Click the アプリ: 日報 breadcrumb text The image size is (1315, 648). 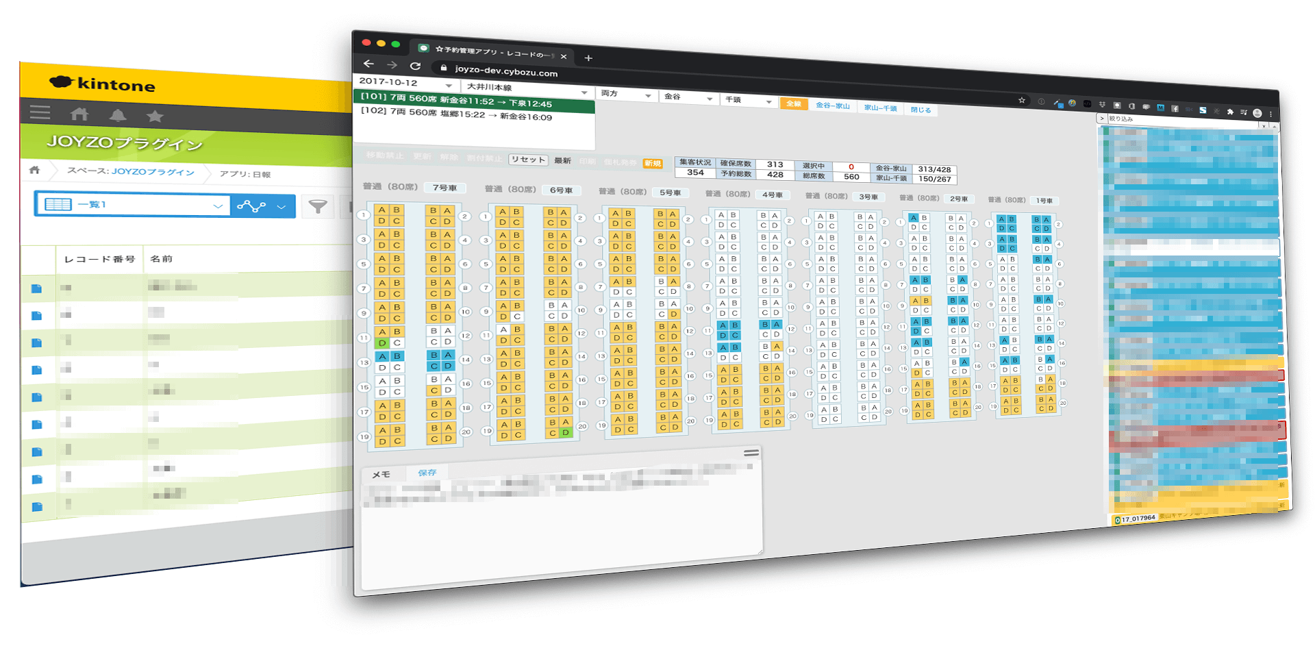245,174
